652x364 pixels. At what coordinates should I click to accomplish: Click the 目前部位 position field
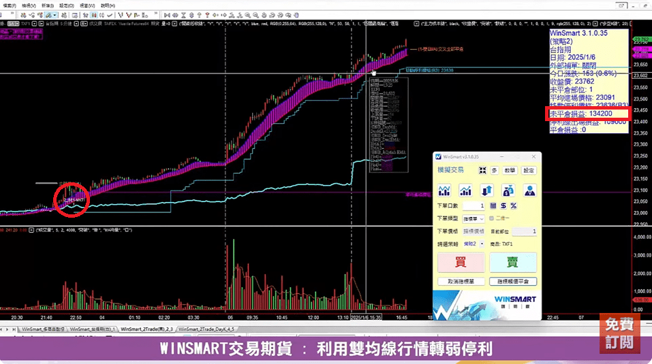coord(524,231)
